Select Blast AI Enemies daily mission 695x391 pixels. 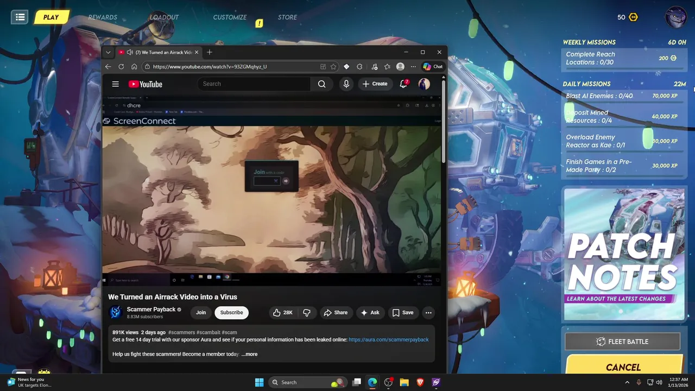click(x=624, y=96)
